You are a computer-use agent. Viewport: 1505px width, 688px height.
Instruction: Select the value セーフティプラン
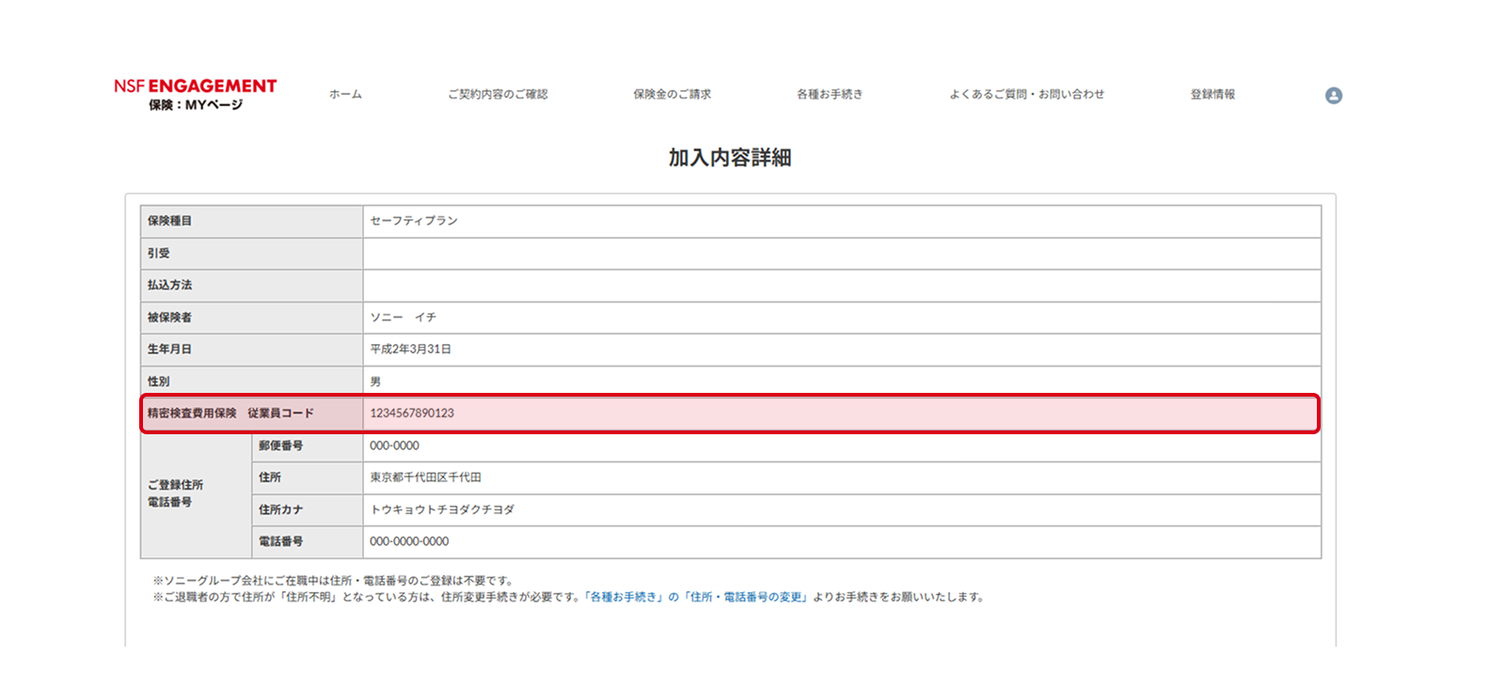(x=414, y=221)
